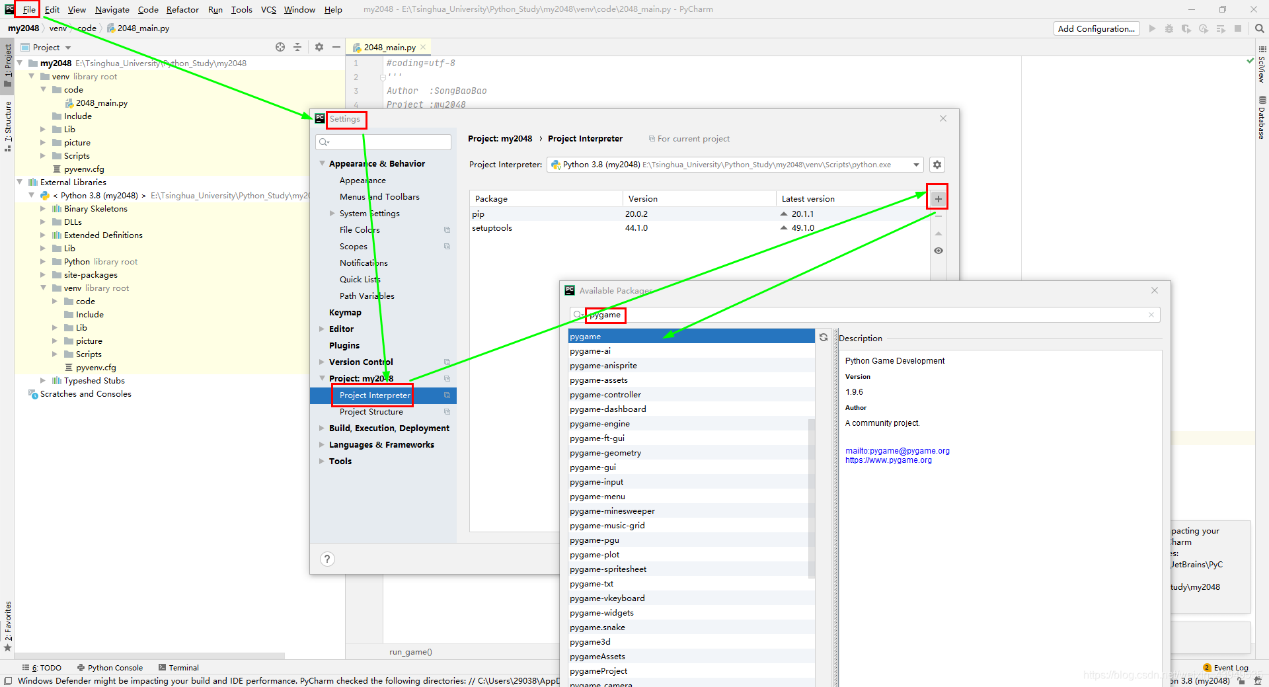This screenshot has height=687, width=1269.
Task: Click the project panel gear options icon
Action: (319, 47)
